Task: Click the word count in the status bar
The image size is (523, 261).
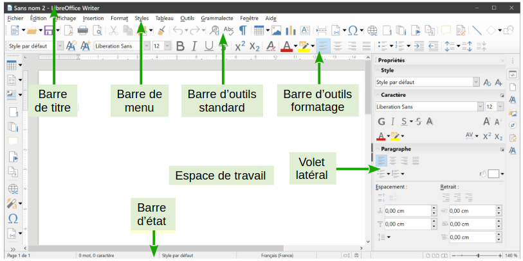Action: pos(96,255)
